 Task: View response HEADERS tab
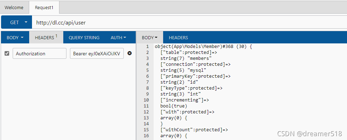pyautogui.click(x=178, y=37)
